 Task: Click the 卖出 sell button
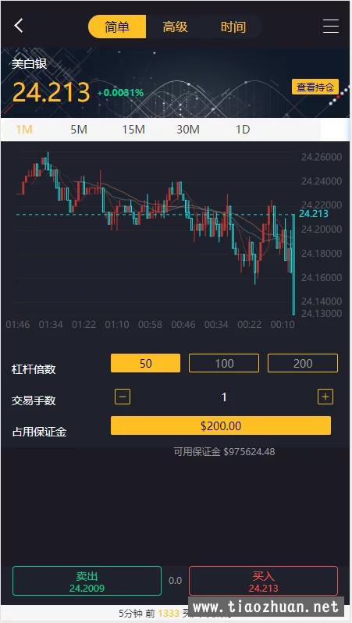[87, 581]
